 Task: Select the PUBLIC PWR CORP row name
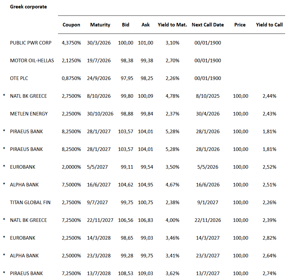pos(31,43)
